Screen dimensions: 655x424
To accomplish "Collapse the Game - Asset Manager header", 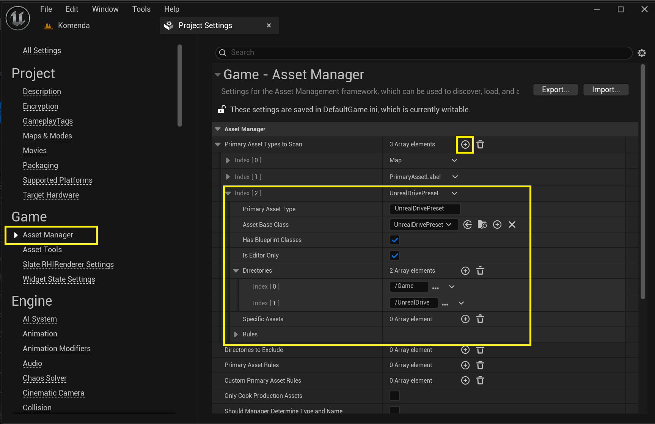I will tap(218, 75).
